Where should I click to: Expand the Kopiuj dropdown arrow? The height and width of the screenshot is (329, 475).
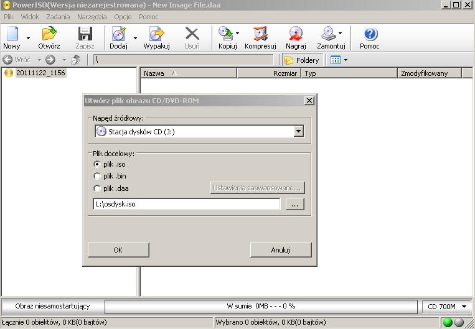(237, 33)
